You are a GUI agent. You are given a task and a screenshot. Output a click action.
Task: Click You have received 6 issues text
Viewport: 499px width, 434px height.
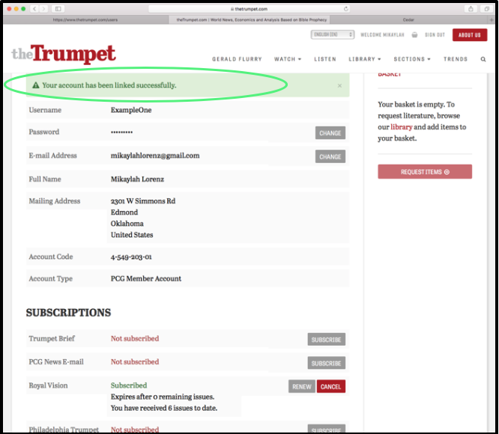[164, 408]
